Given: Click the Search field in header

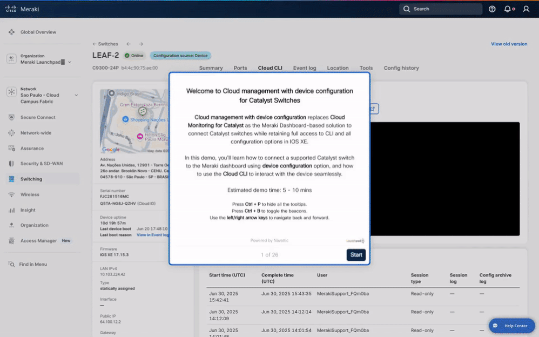Looking at the screenshot, I should pos(441,9).
